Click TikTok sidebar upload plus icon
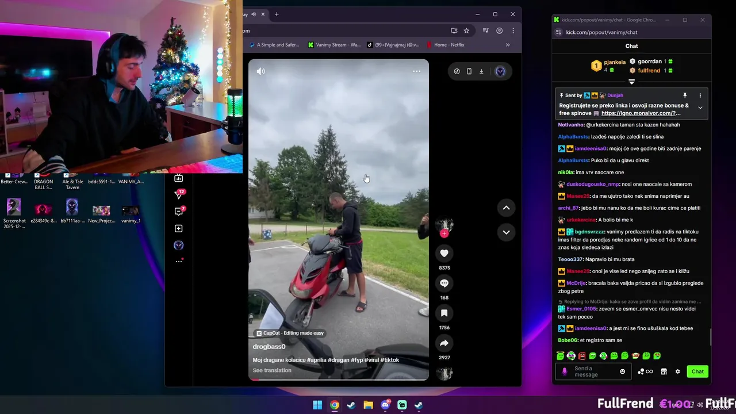The height and width of the screenshot is (414, 736). 179,228
